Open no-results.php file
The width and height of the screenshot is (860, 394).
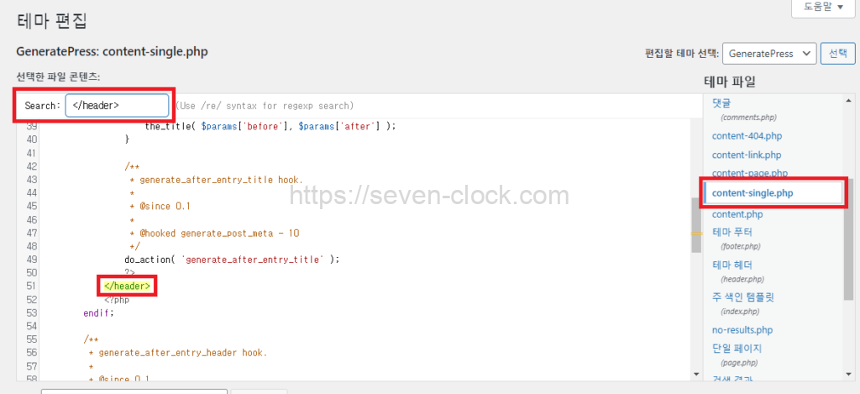[x=742, y=330]
